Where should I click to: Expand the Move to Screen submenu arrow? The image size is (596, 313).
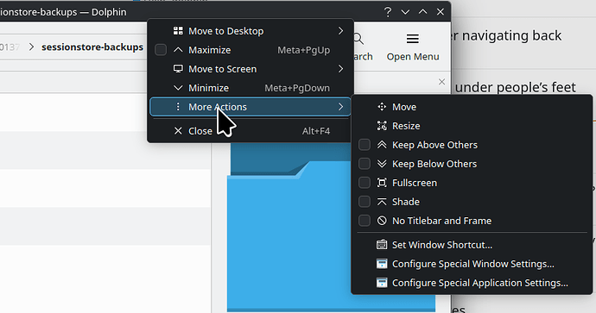[340, 69]
